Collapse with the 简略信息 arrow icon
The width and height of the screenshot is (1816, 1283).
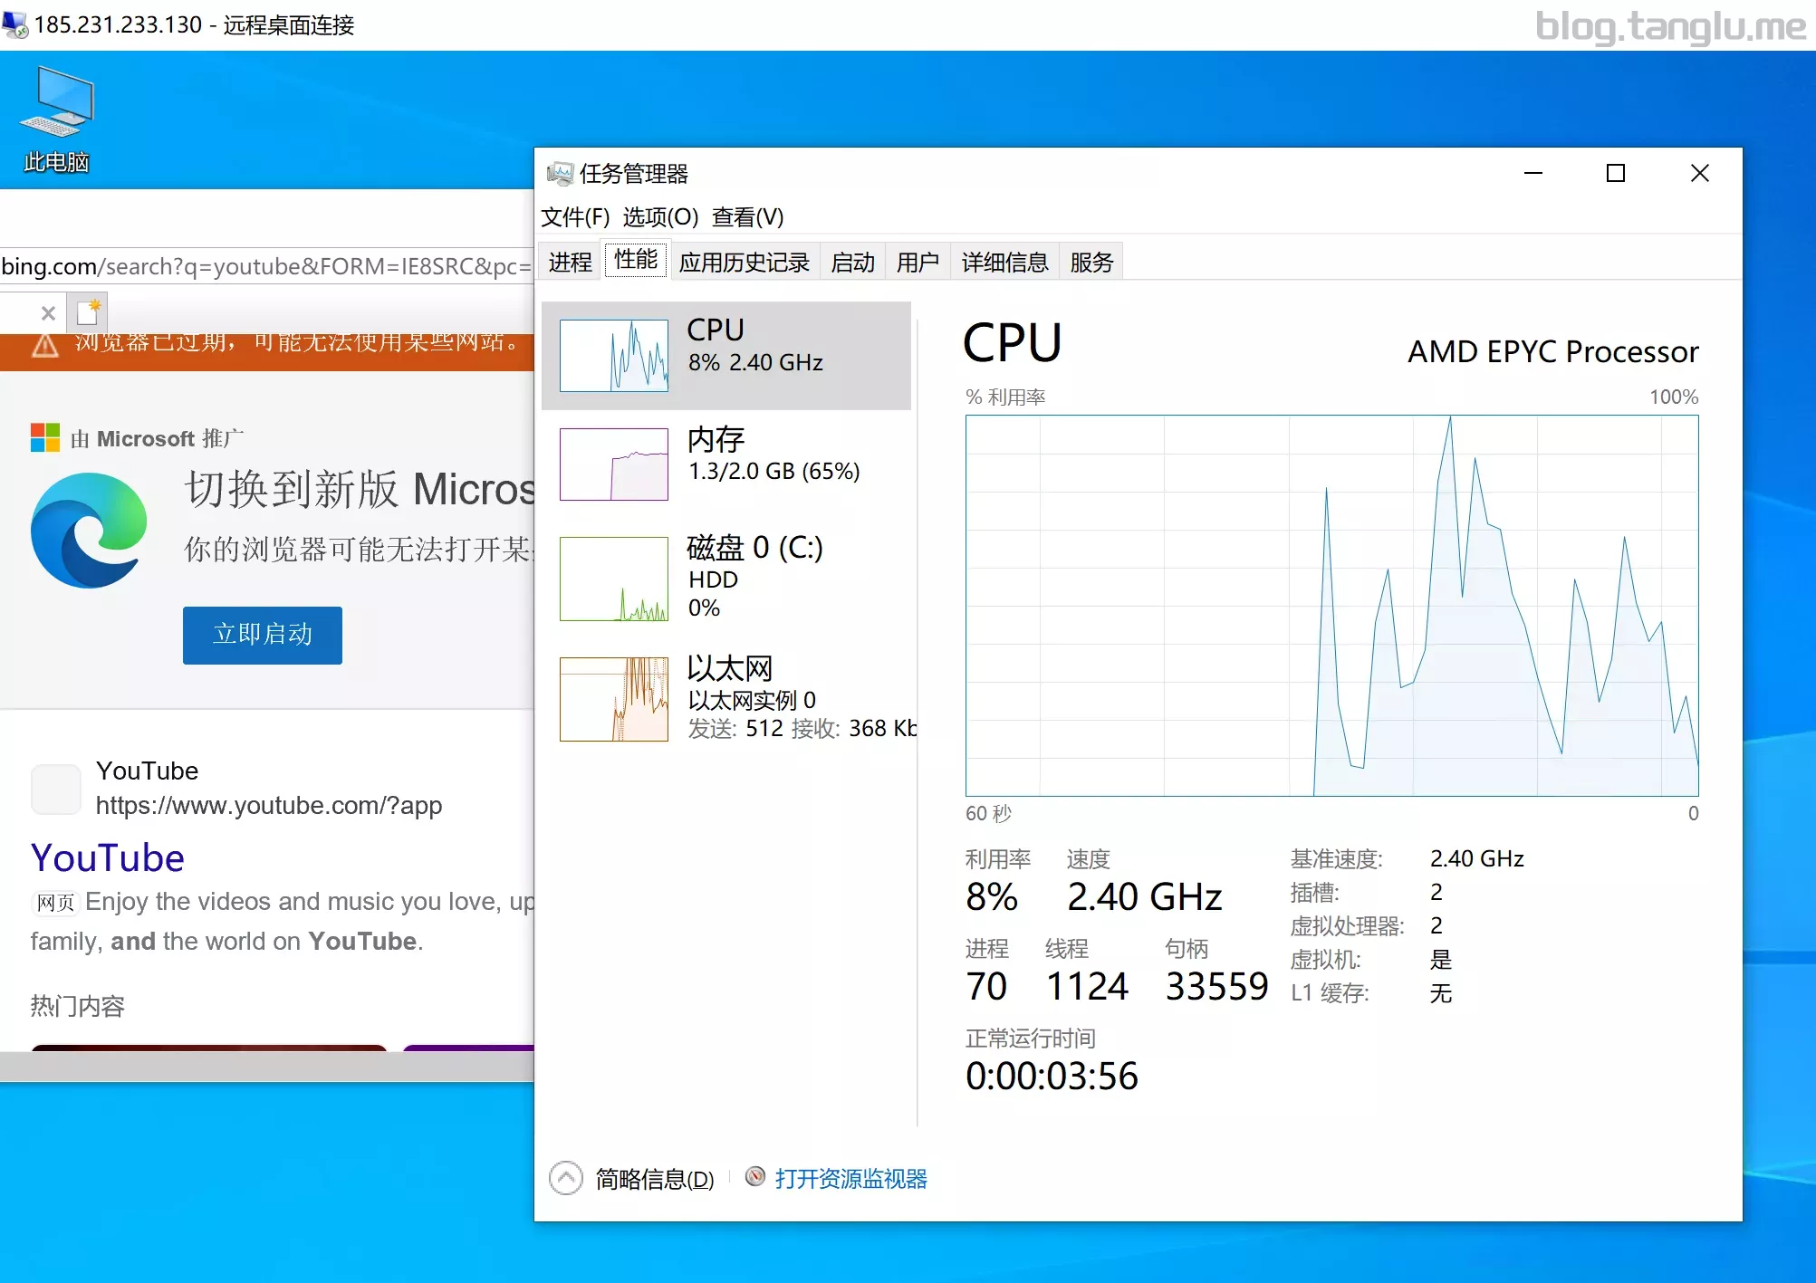tap(566, 1178)
